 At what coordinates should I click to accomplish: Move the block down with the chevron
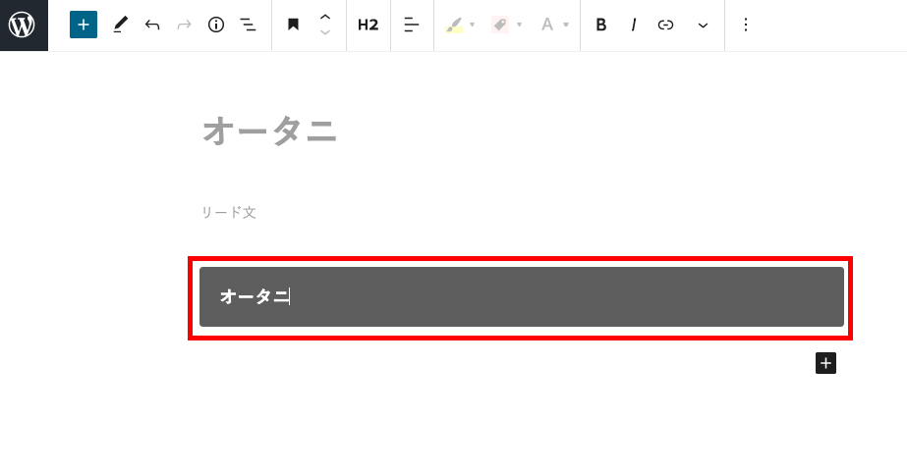point(325,32)
